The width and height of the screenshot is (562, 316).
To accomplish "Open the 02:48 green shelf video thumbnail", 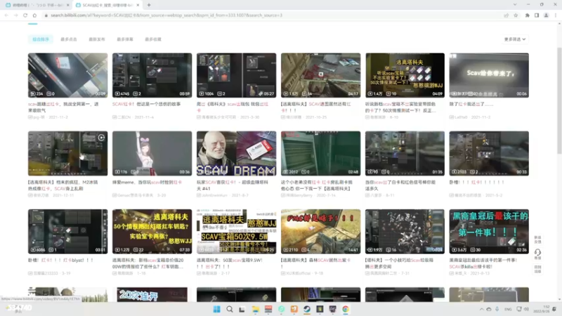I will point(321,153).
